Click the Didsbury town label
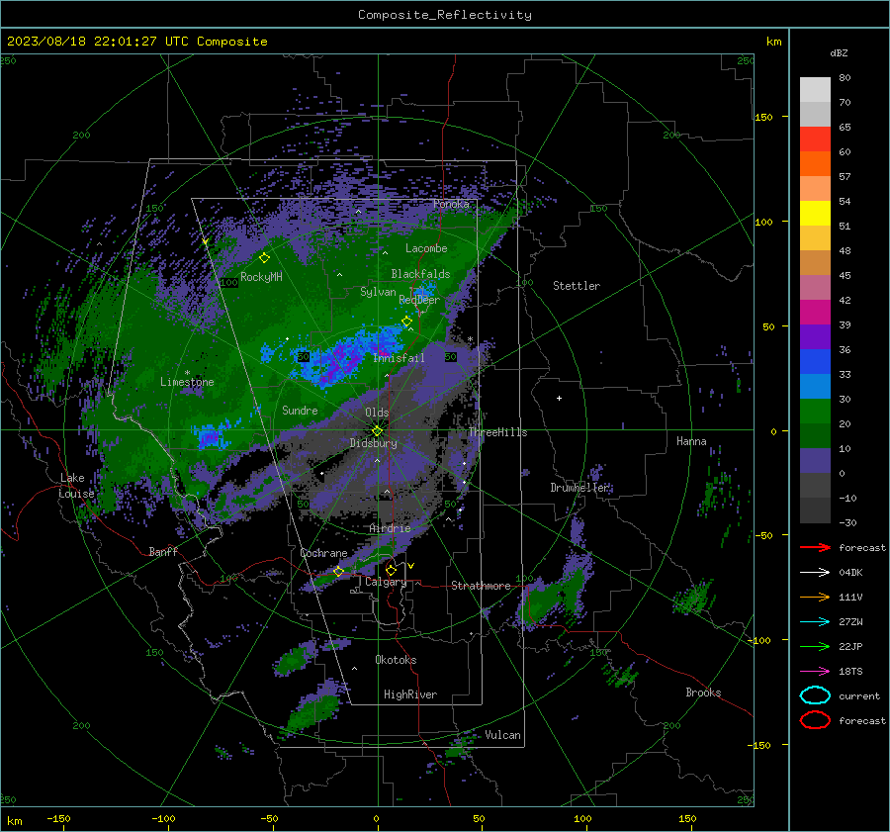Screen dimensions: 890x832 click(374, 443)
